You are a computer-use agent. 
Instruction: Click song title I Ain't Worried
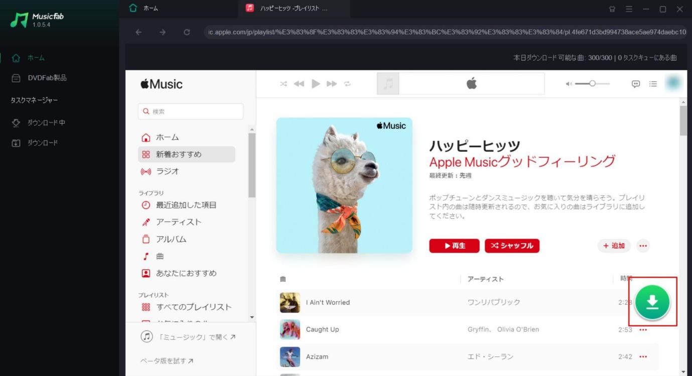(328, 302)
